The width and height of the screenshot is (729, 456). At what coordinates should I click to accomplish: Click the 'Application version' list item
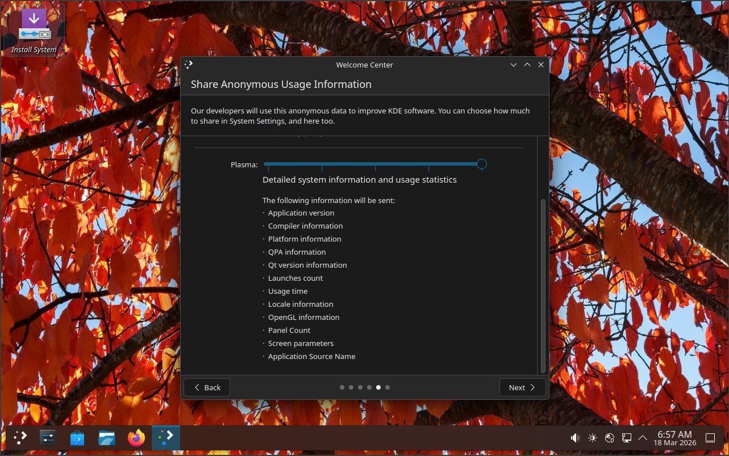(x=301, y=213)
